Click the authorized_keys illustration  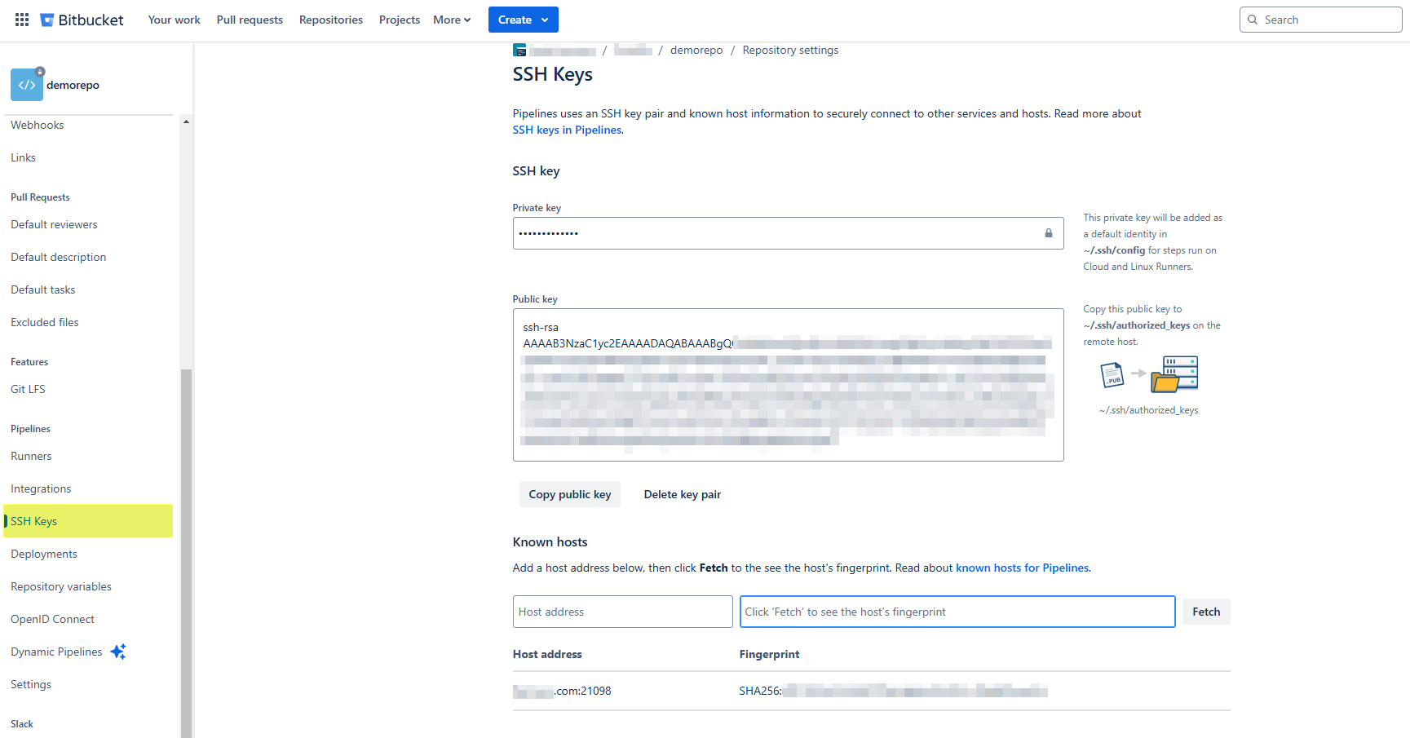tap(1149, 374)
